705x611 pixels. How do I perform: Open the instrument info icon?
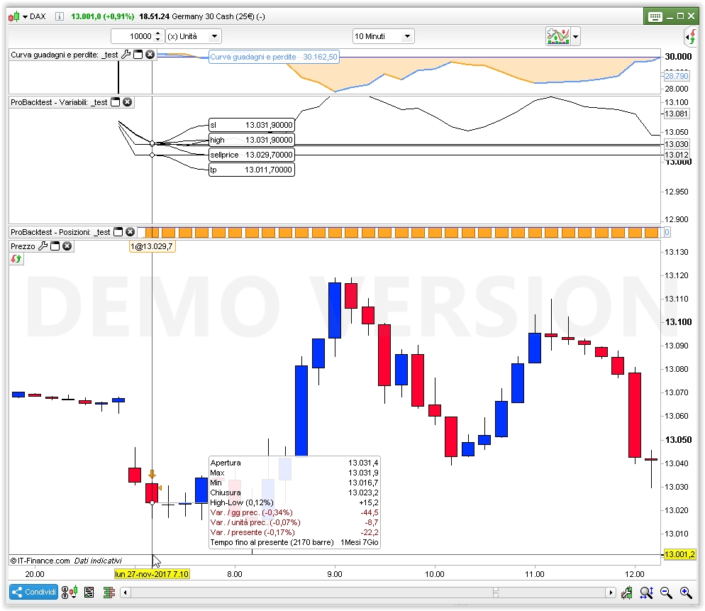(x=60, y=16)
